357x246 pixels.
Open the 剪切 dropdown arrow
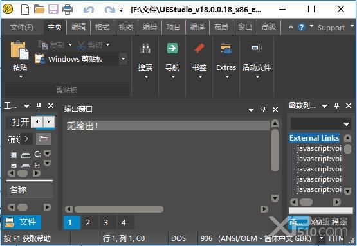tap(107, 44)
